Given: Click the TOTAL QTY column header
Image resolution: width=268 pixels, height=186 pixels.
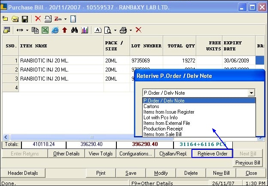Looking at the screenshot, I should [180, 46].
